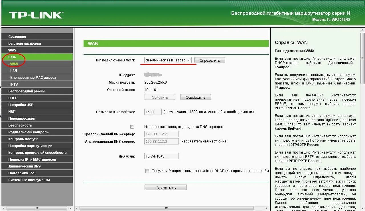The height and width of the screenshot is (211, 365).
Task: Toggle the Unicast DHCP checkbox
Action: pos(147,171)
